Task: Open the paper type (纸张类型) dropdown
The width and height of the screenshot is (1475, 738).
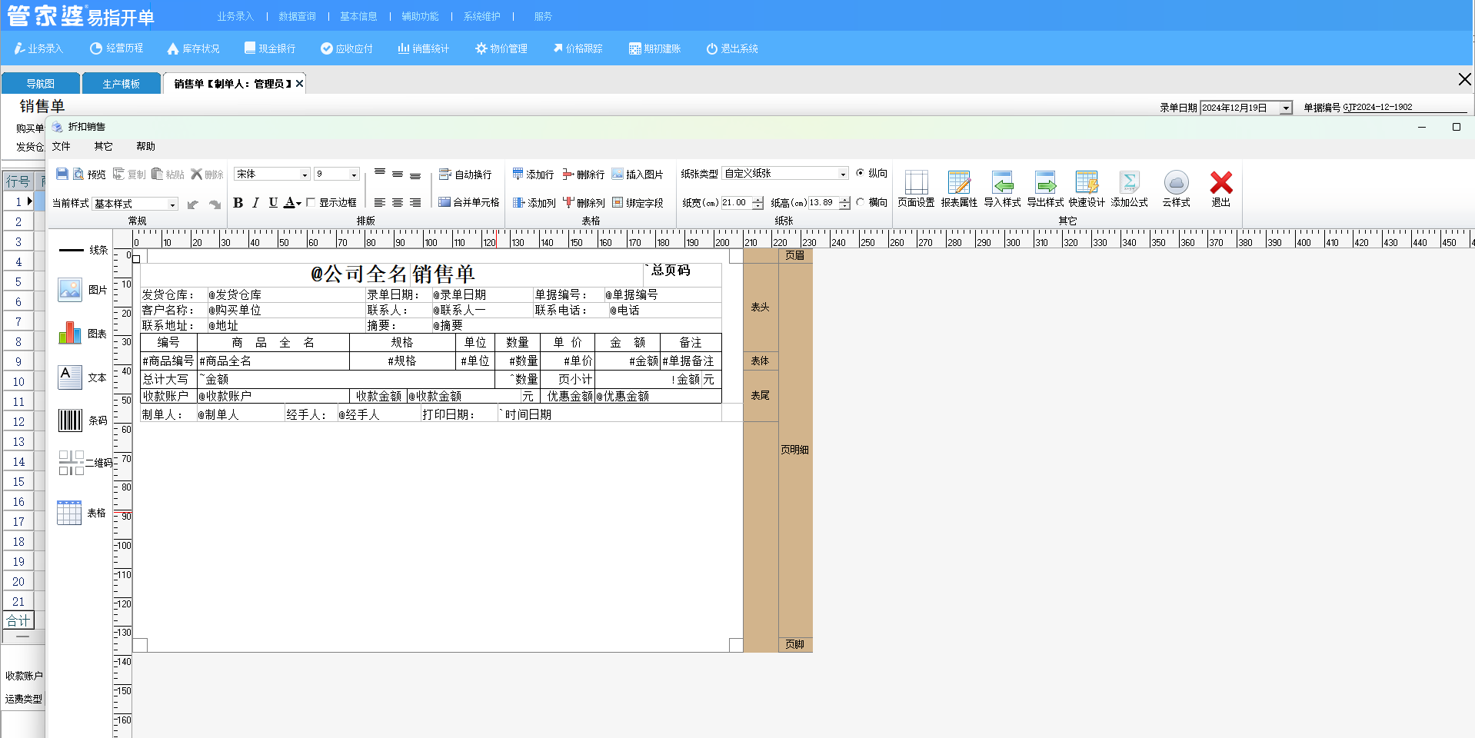Action: [x=843, y=174]
